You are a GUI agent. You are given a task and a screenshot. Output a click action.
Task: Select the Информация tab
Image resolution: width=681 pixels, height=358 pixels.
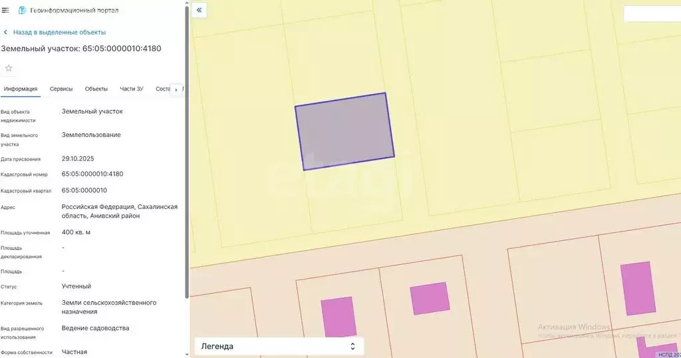tap(20, 89)
